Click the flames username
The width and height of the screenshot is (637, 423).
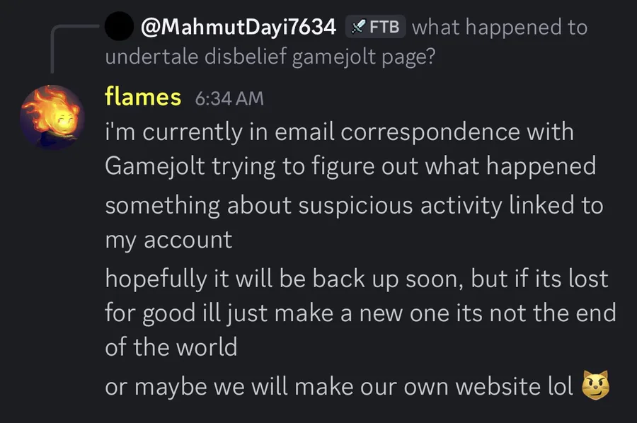point(142,97)
